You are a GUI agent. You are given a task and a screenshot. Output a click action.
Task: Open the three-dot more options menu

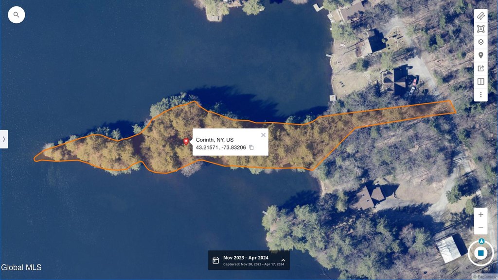pyautogui.click(x=480, y=95)
